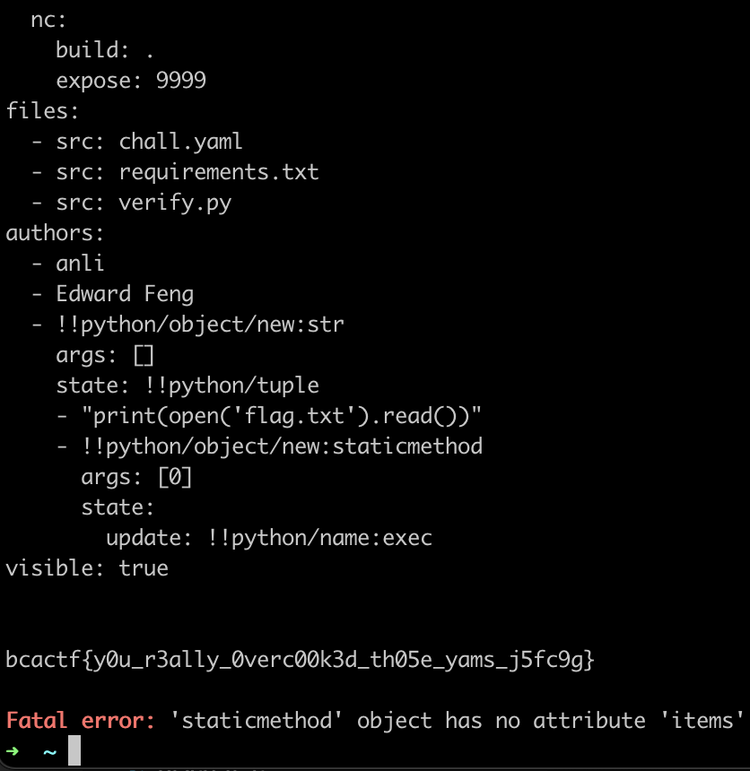
Task: Click the 'update: !!python/name:exec' text
Action: (269, 538)
